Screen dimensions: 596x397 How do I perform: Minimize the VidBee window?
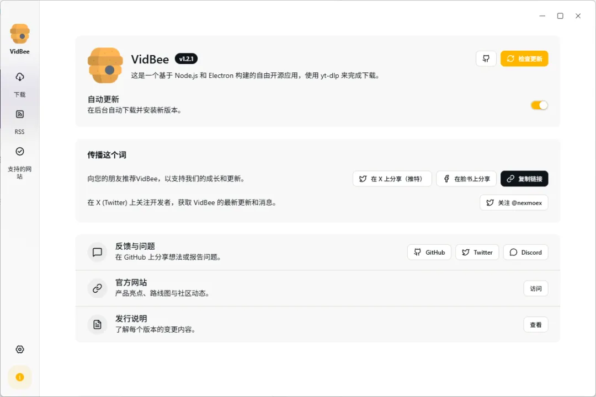point(542,16)
